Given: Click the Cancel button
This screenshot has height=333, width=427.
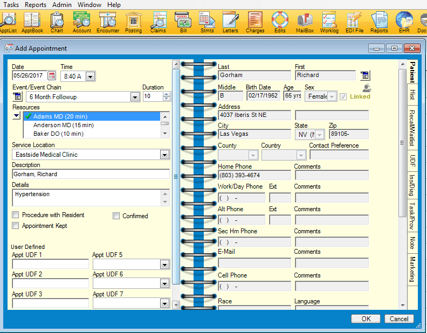Looking at the screenshot, I should (399, 319).
